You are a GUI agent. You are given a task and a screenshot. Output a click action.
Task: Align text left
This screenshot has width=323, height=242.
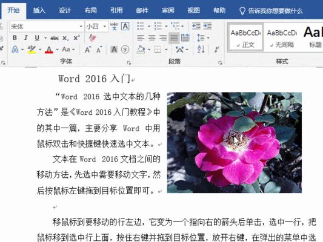(141, 38)
